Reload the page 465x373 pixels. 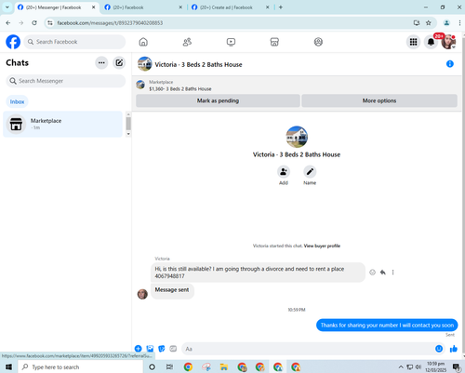(x=34, y=22)
